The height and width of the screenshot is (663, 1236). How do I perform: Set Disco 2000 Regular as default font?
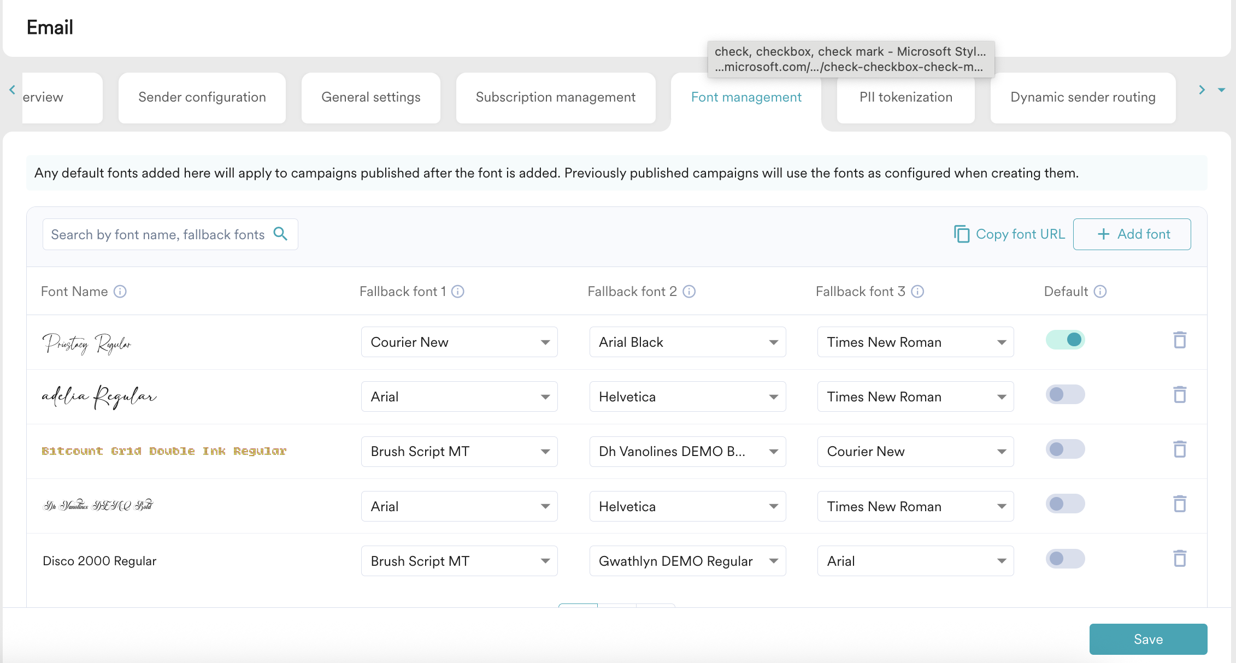[x=1065, y=559]
